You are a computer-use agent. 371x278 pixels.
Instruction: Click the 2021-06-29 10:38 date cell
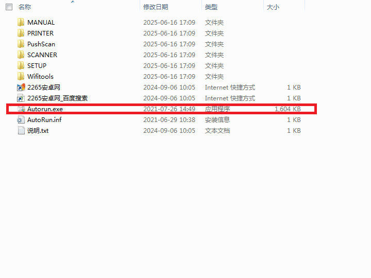pyautogui.click(x=169, y=120)
